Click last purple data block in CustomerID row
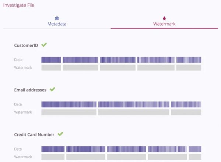Viewport: 221px width, 162px height. click(x=189, y=60)
